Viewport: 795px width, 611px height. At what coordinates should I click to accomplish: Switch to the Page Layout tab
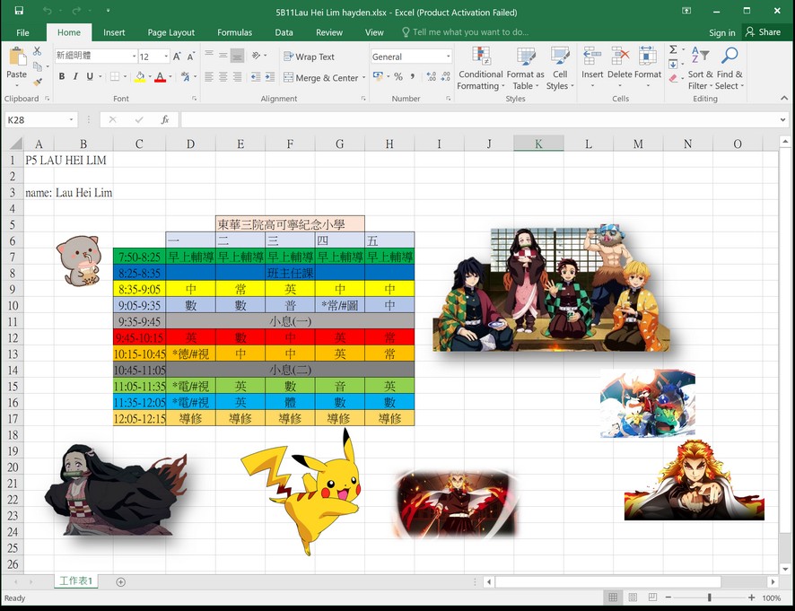click(x=170, y=32)
